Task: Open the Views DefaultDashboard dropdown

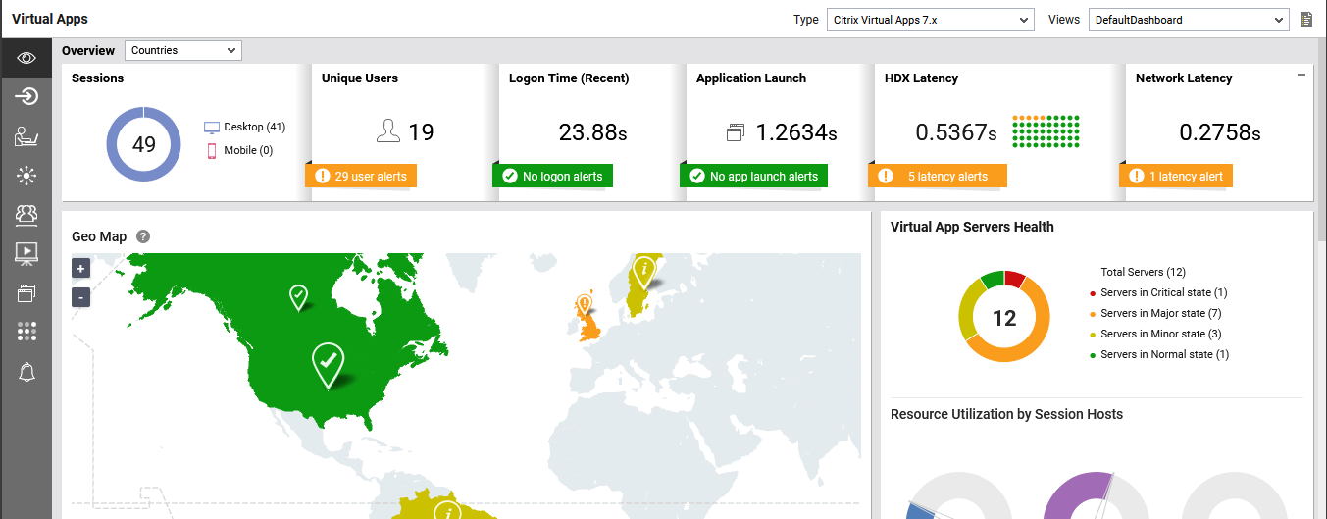Action: point(1188,20)
